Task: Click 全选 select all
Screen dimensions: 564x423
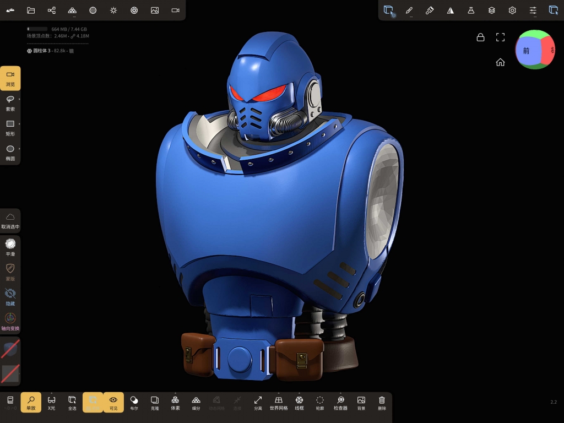Action: point(72,403)
